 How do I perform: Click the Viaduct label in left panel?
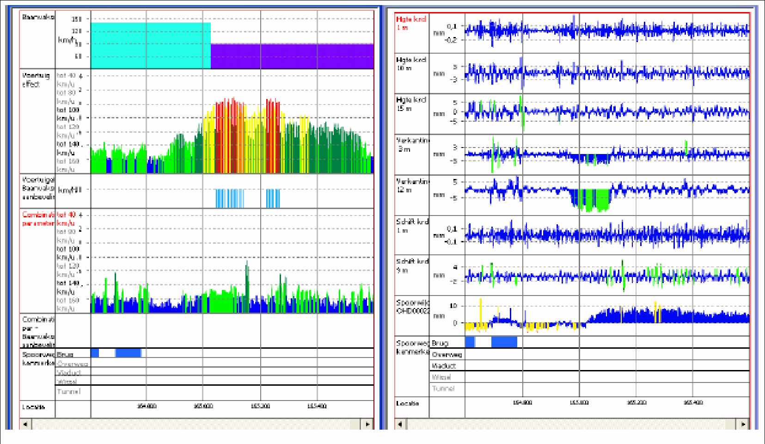[69, 372]
